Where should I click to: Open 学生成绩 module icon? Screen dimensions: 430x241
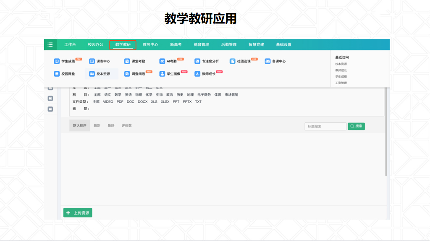point(57,61)
